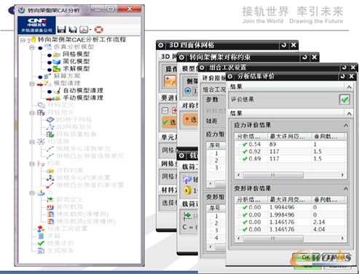Select 横向载荷(非滑槽侧) tree entry
This screenshot has height=274, width=359.
(86, 222)
